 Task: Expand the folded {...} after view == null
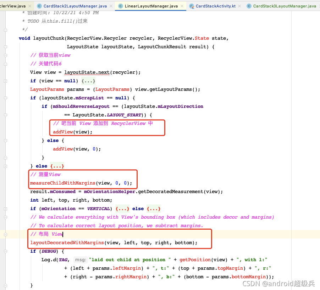(x=88, y=81)
